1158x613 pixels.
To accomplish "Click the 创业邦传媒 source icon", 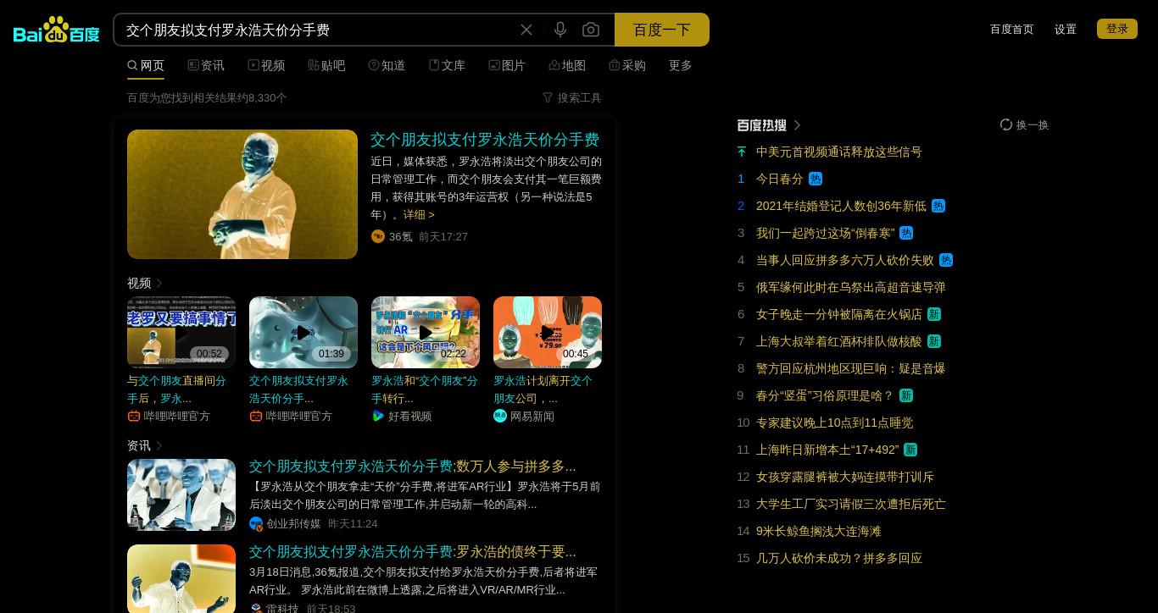I will [256, 524].
